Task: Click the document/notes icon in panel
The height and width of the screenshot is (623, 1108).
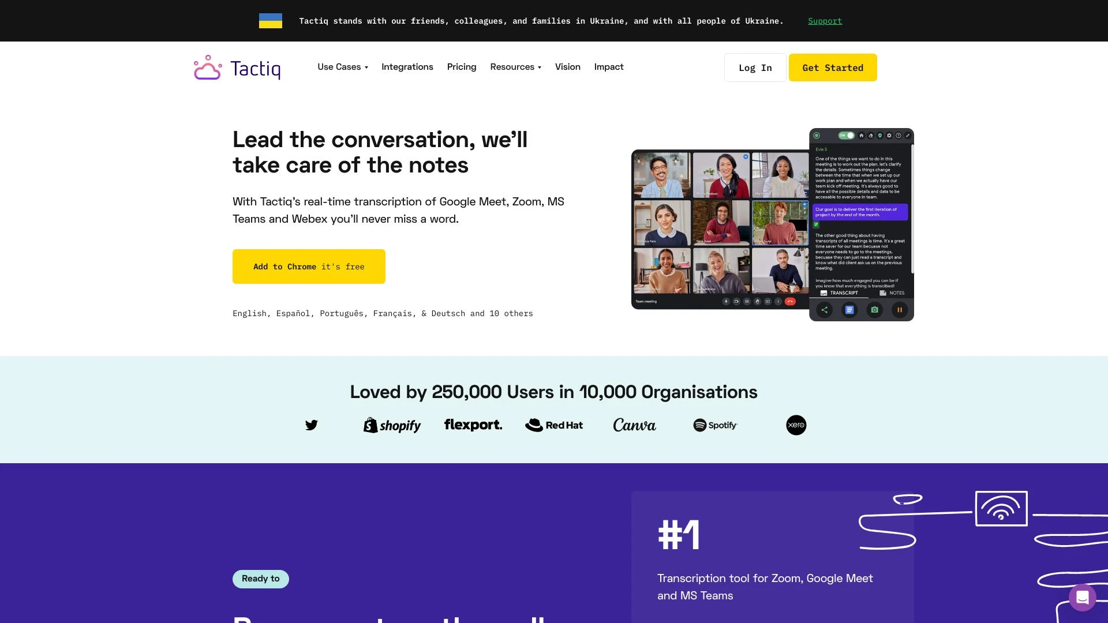Action: tap(849, 310)
